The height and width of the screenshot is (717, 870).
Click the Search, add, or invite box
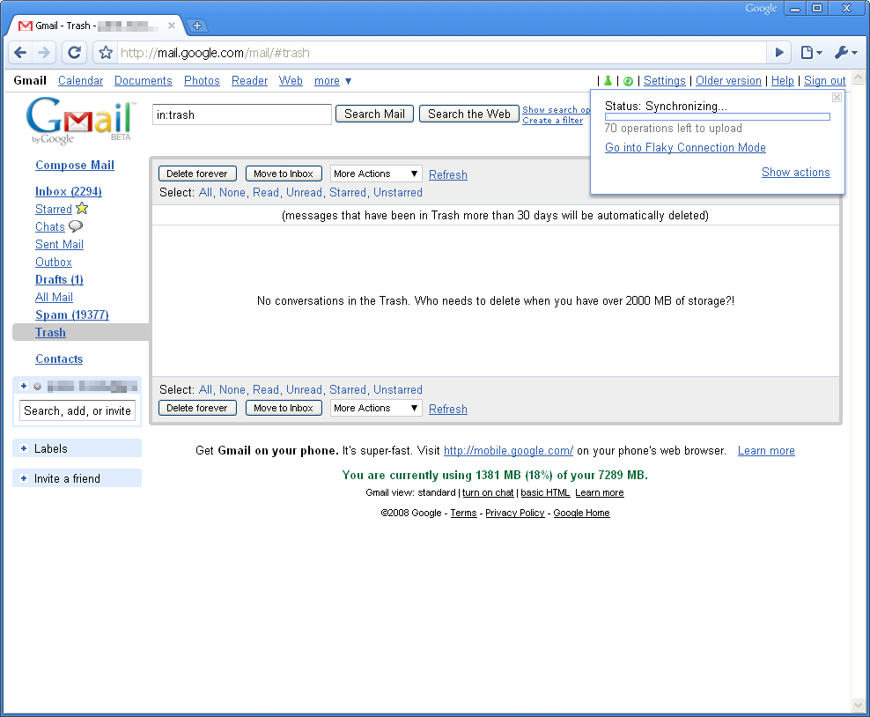[77, 410]
